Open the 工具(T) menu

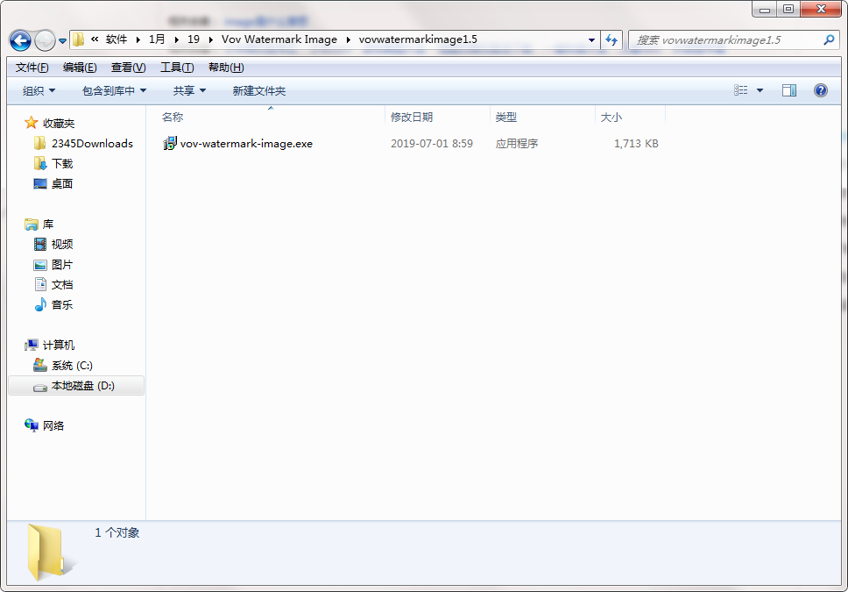177,68
